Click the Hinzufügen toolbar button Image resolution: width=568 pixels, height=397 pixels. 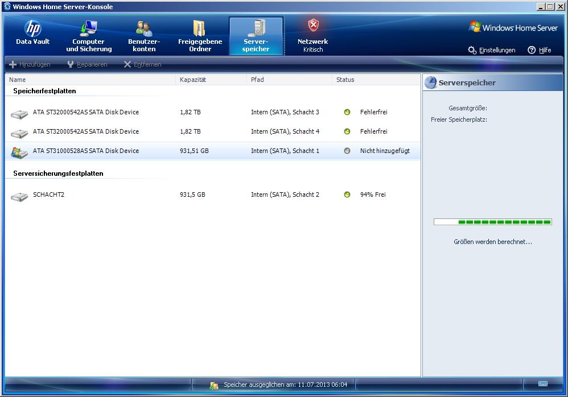click(x=30, y=64)
